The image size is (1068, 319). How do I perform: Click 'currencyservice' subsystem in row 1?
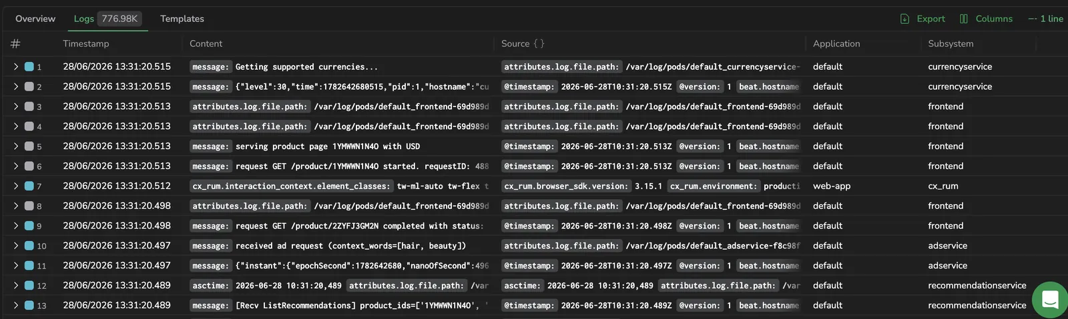pyautogui.click(x=960, y=67)
